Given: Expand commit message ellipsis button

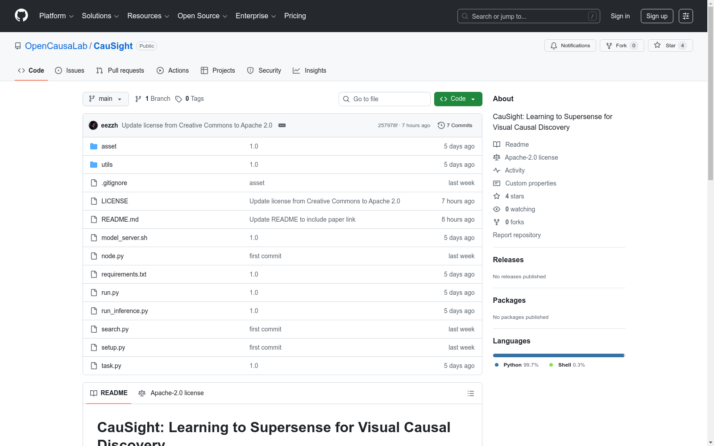Looking at the screenshot, I should [282, 125].
